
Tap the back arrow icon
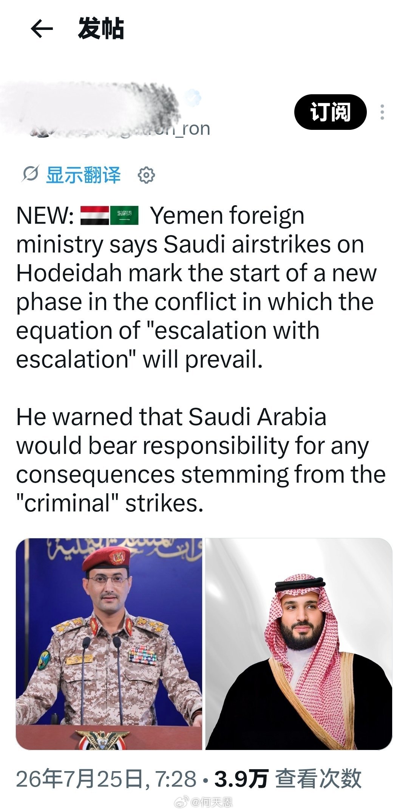[x=42, y=28]
